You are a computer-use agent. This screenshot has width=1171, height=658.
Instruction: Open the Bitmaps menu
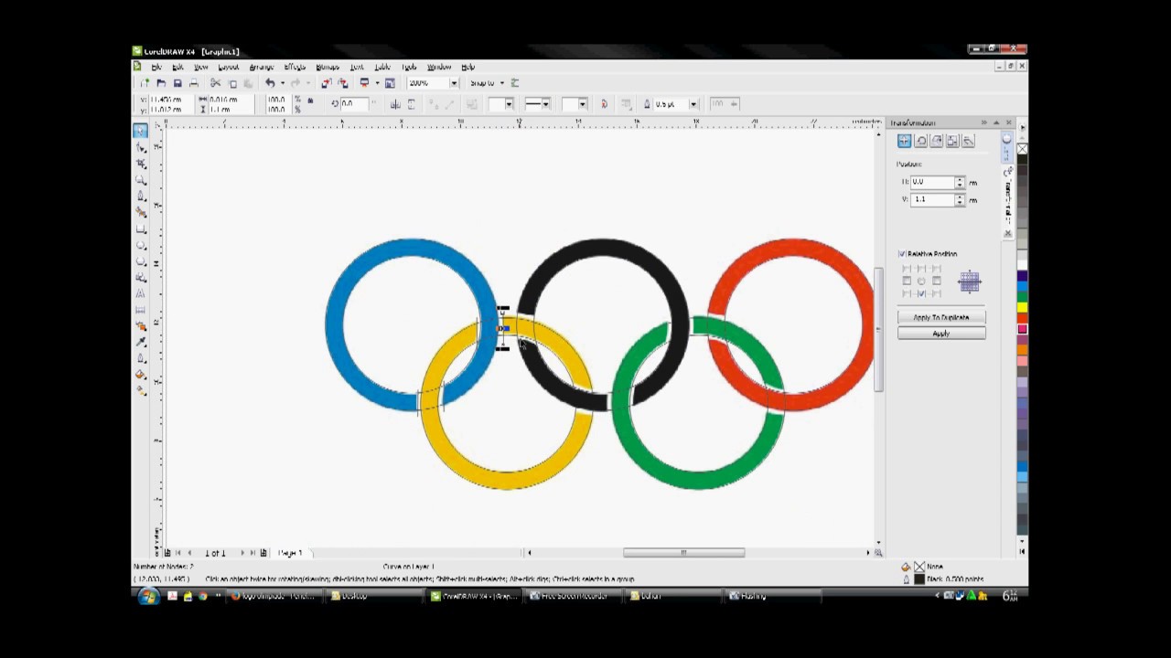point(328,67)
